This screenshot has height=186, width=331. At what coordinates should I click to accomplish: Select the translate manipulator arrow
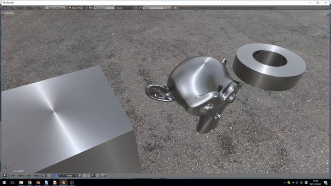pos(57,176)
